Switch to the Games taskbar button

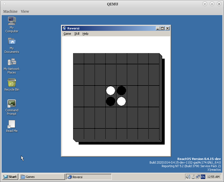click(41, 177)
